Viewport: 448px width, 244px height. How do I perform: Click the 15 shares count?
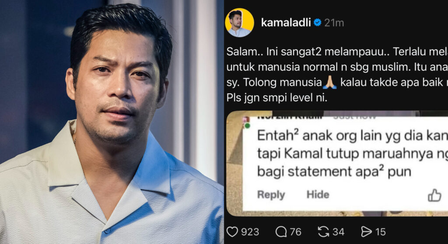(x=381, y=232)
